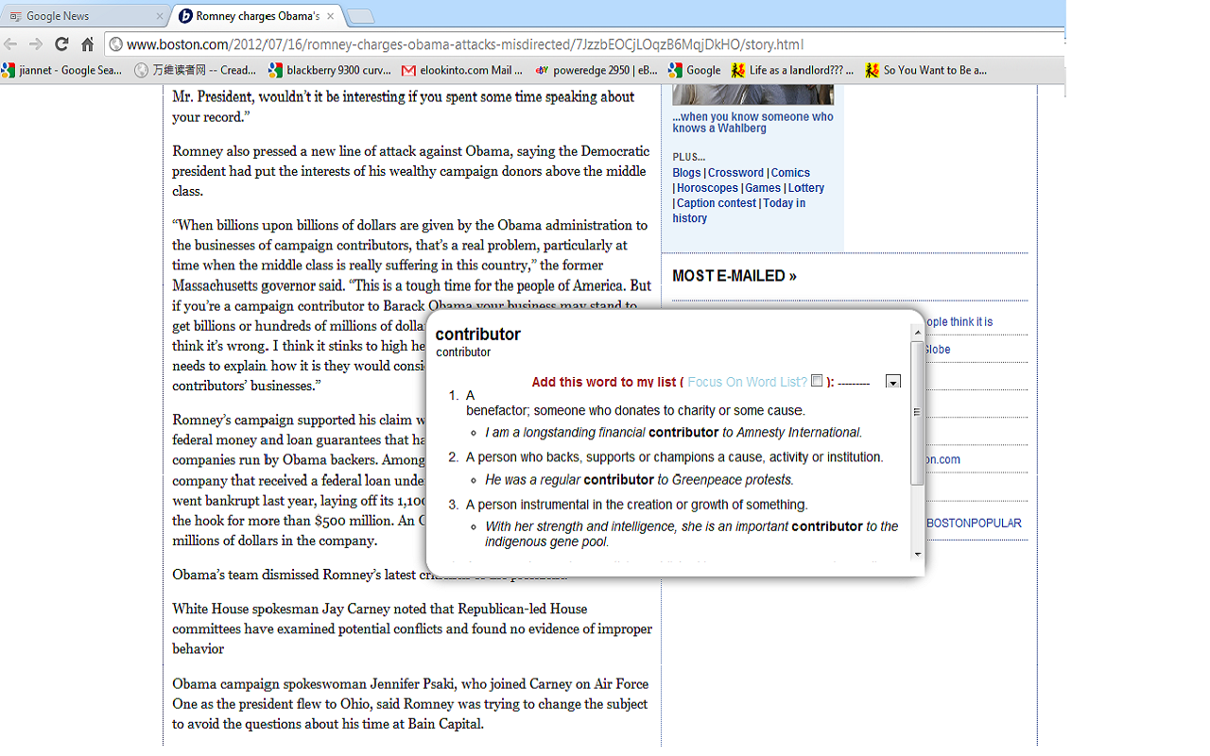Image resolution: width=1210 pixels, height=756 pixels.
Task: Open the word list dropdown arrow in popup
Action: click(893, 382)
